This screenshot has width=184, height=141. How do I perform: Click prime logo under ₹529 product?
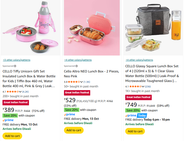coord(69,114)
